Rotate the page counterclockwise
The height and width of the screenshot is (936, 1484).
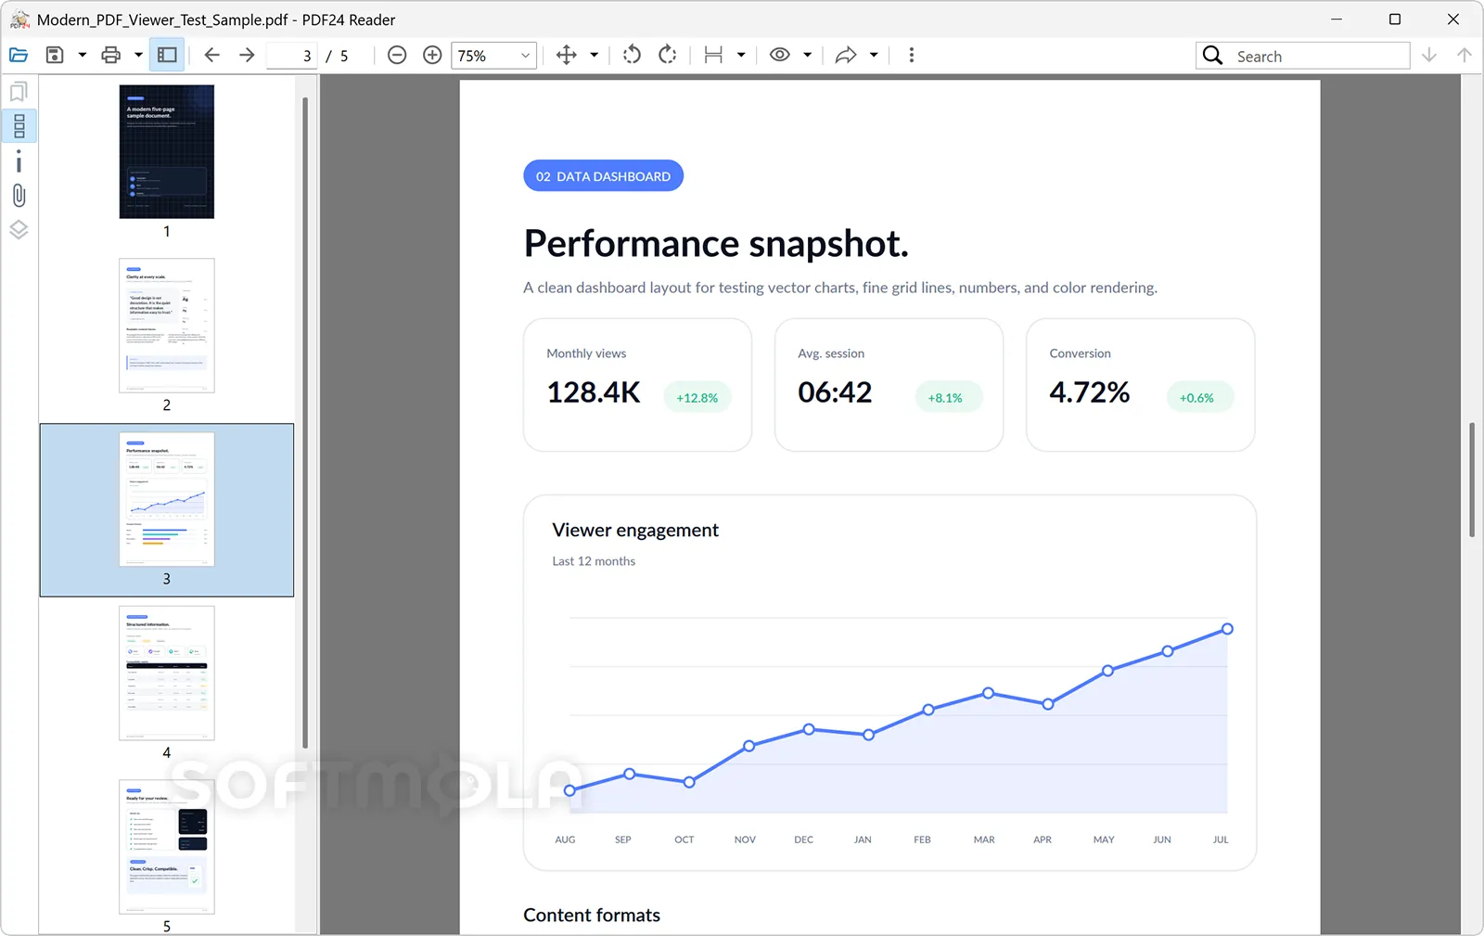tap(632, 56)
